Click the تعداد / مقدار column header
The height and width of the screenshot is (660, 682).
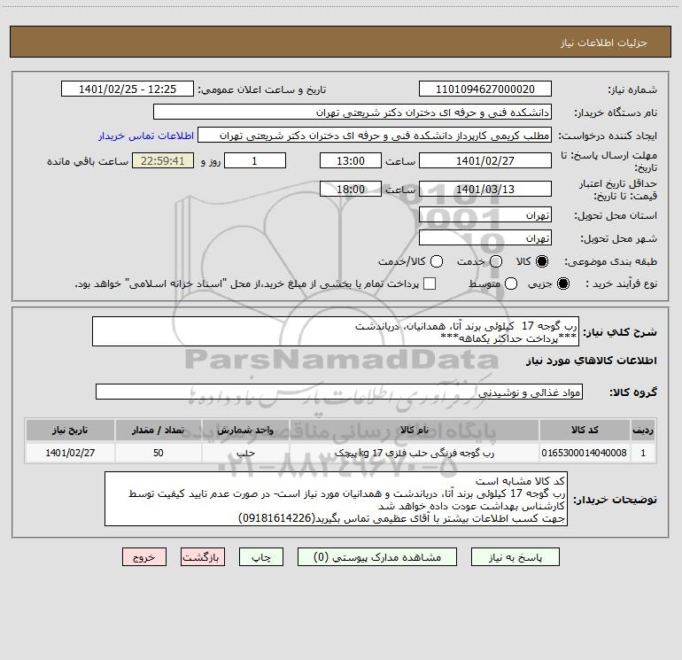coord(158,430)
